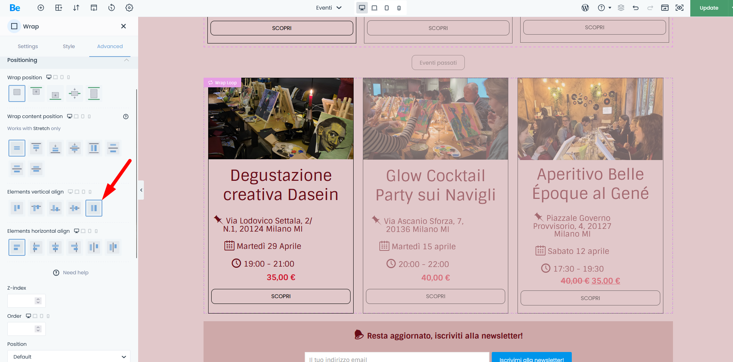The height and width of the screenshot is (362, 733).
Task: Click the WordPress logo icon
Action: (x=585, y=8)
